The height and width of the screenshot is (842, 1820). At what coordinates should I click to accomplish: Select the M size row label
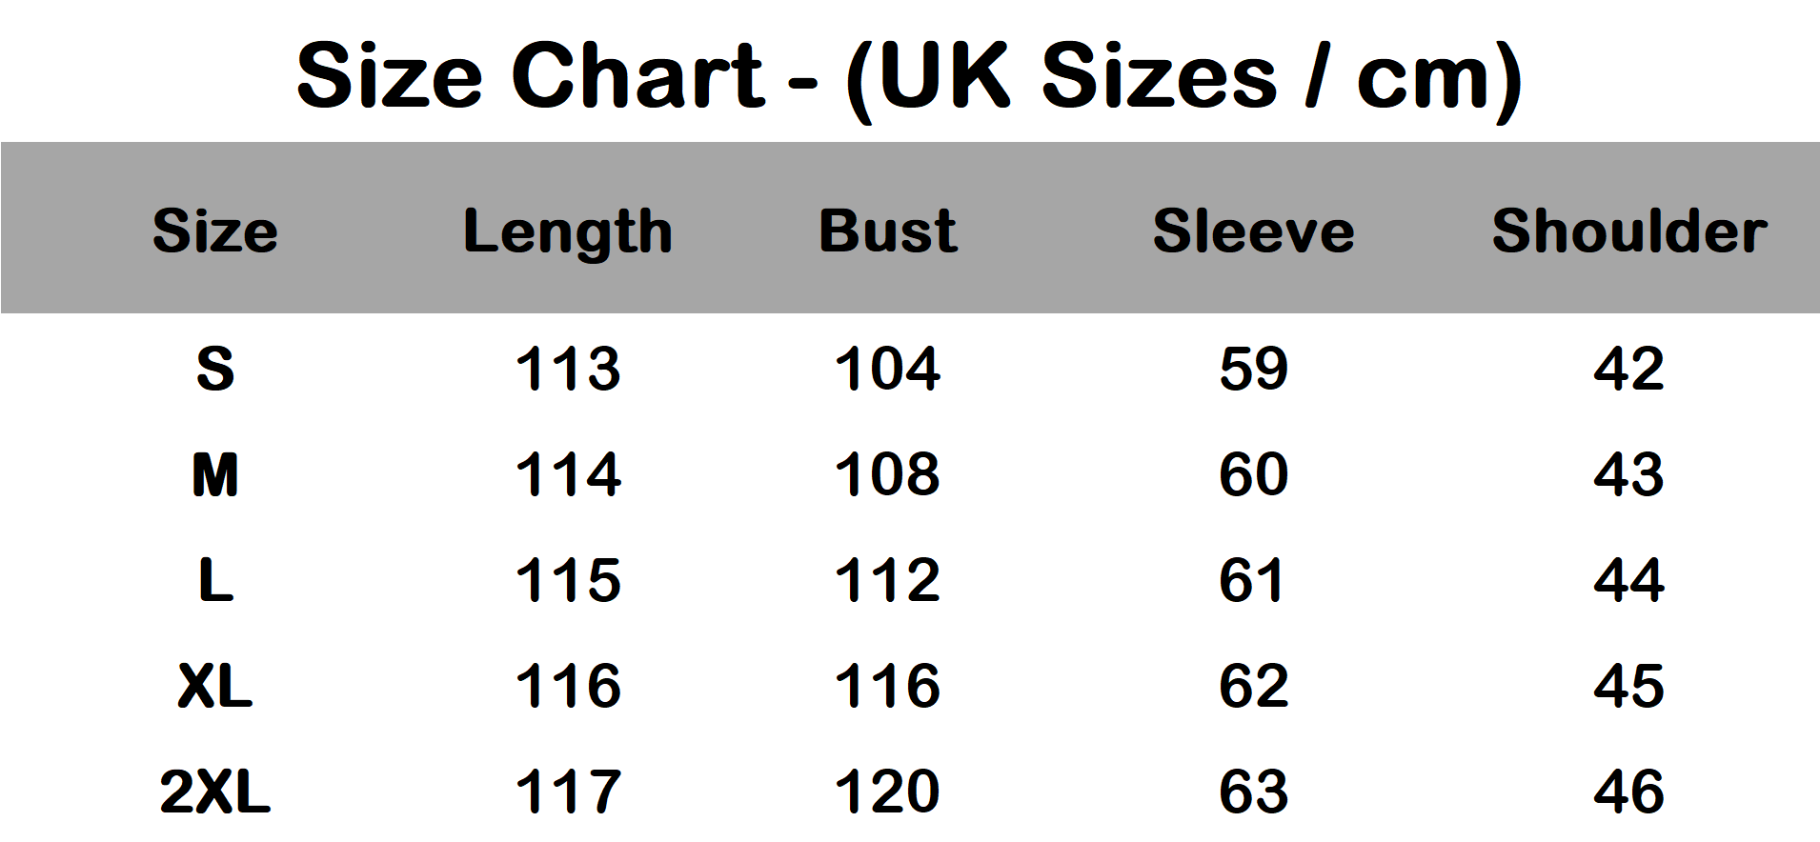pyautogui.click(x=215, y=474)
